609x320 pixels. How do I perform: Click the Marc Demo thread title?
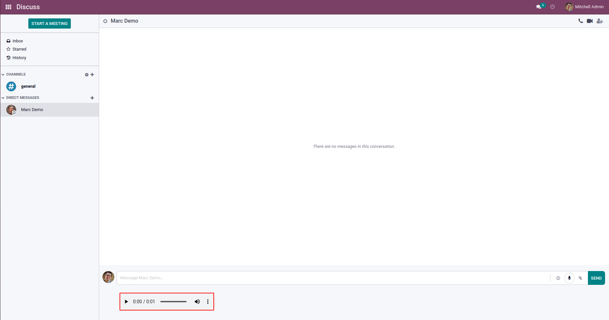pos(125,21)
